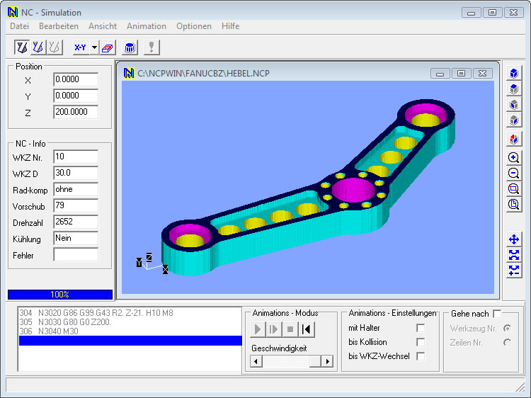Select the Zeilen Nr. radio button
531x398 pixels.
click(507, 343)
